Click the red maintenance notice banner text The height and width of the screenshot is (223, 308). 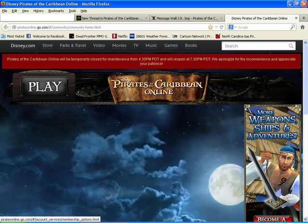151,62
